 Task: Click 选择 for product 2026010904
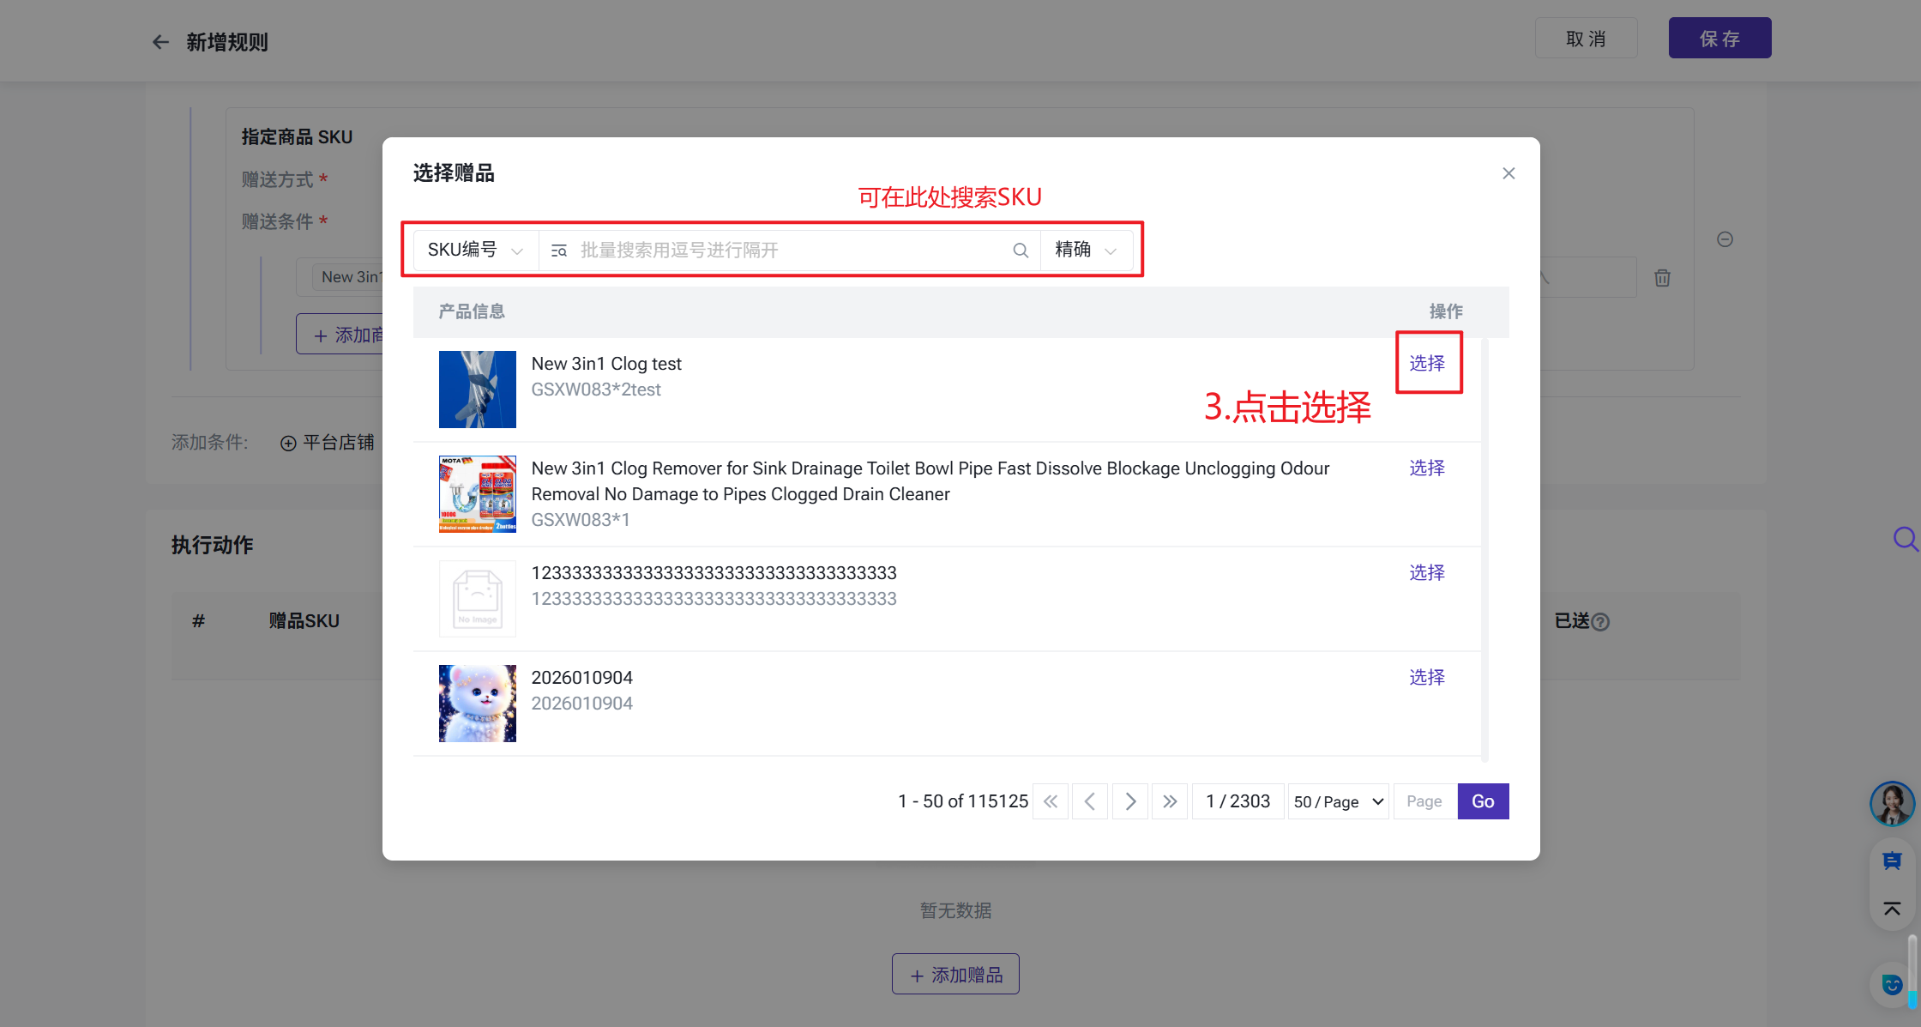[x=1427, y=677]
